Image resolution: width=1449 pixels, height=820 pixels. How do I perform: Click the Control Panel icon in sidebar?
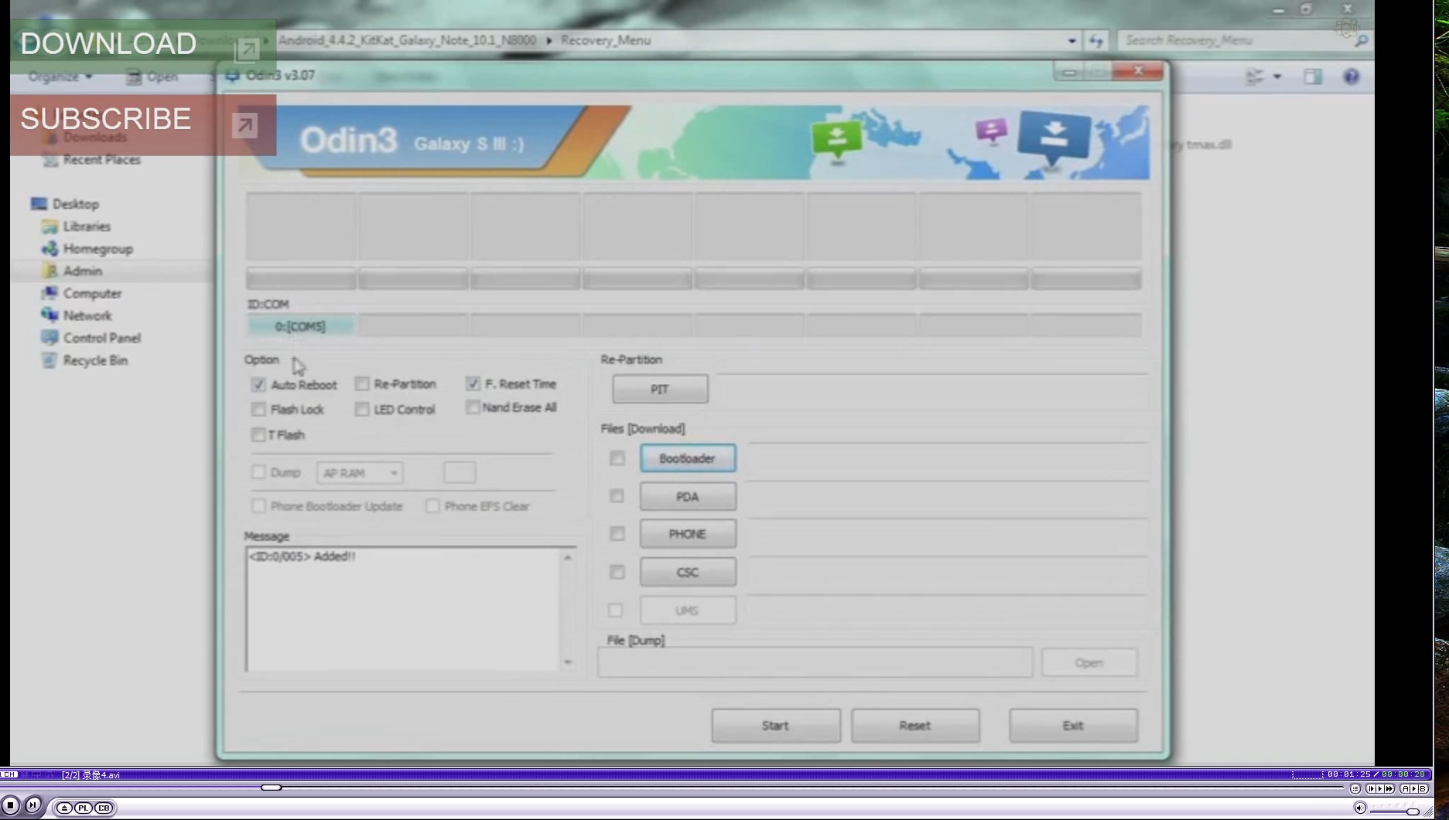coord(50,338)
